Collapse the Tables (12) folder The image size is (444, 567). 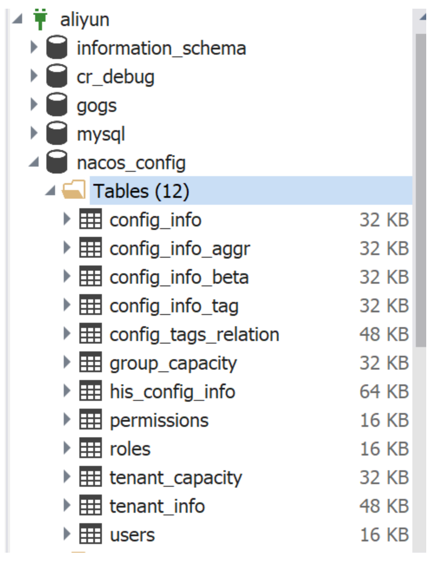coord(51,191)
